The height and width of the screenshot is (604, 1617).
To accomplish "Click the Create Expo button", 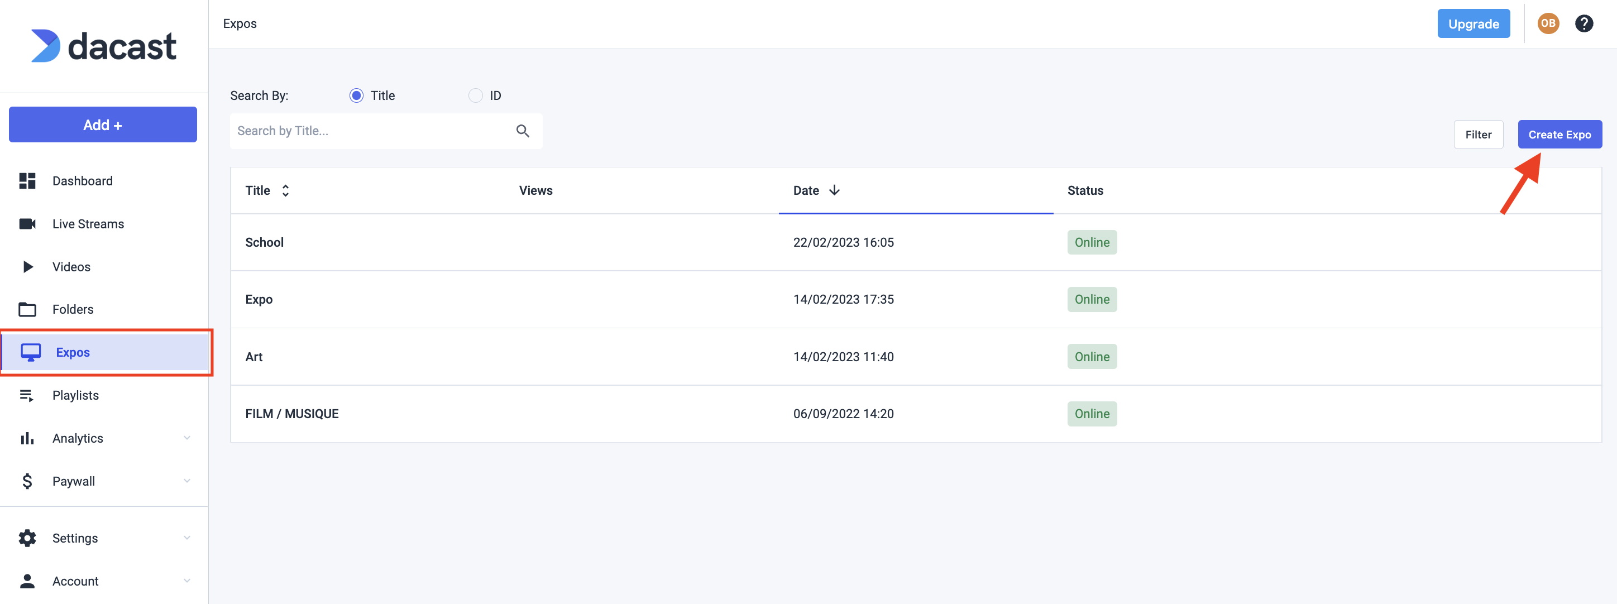I will [1559, 135].
